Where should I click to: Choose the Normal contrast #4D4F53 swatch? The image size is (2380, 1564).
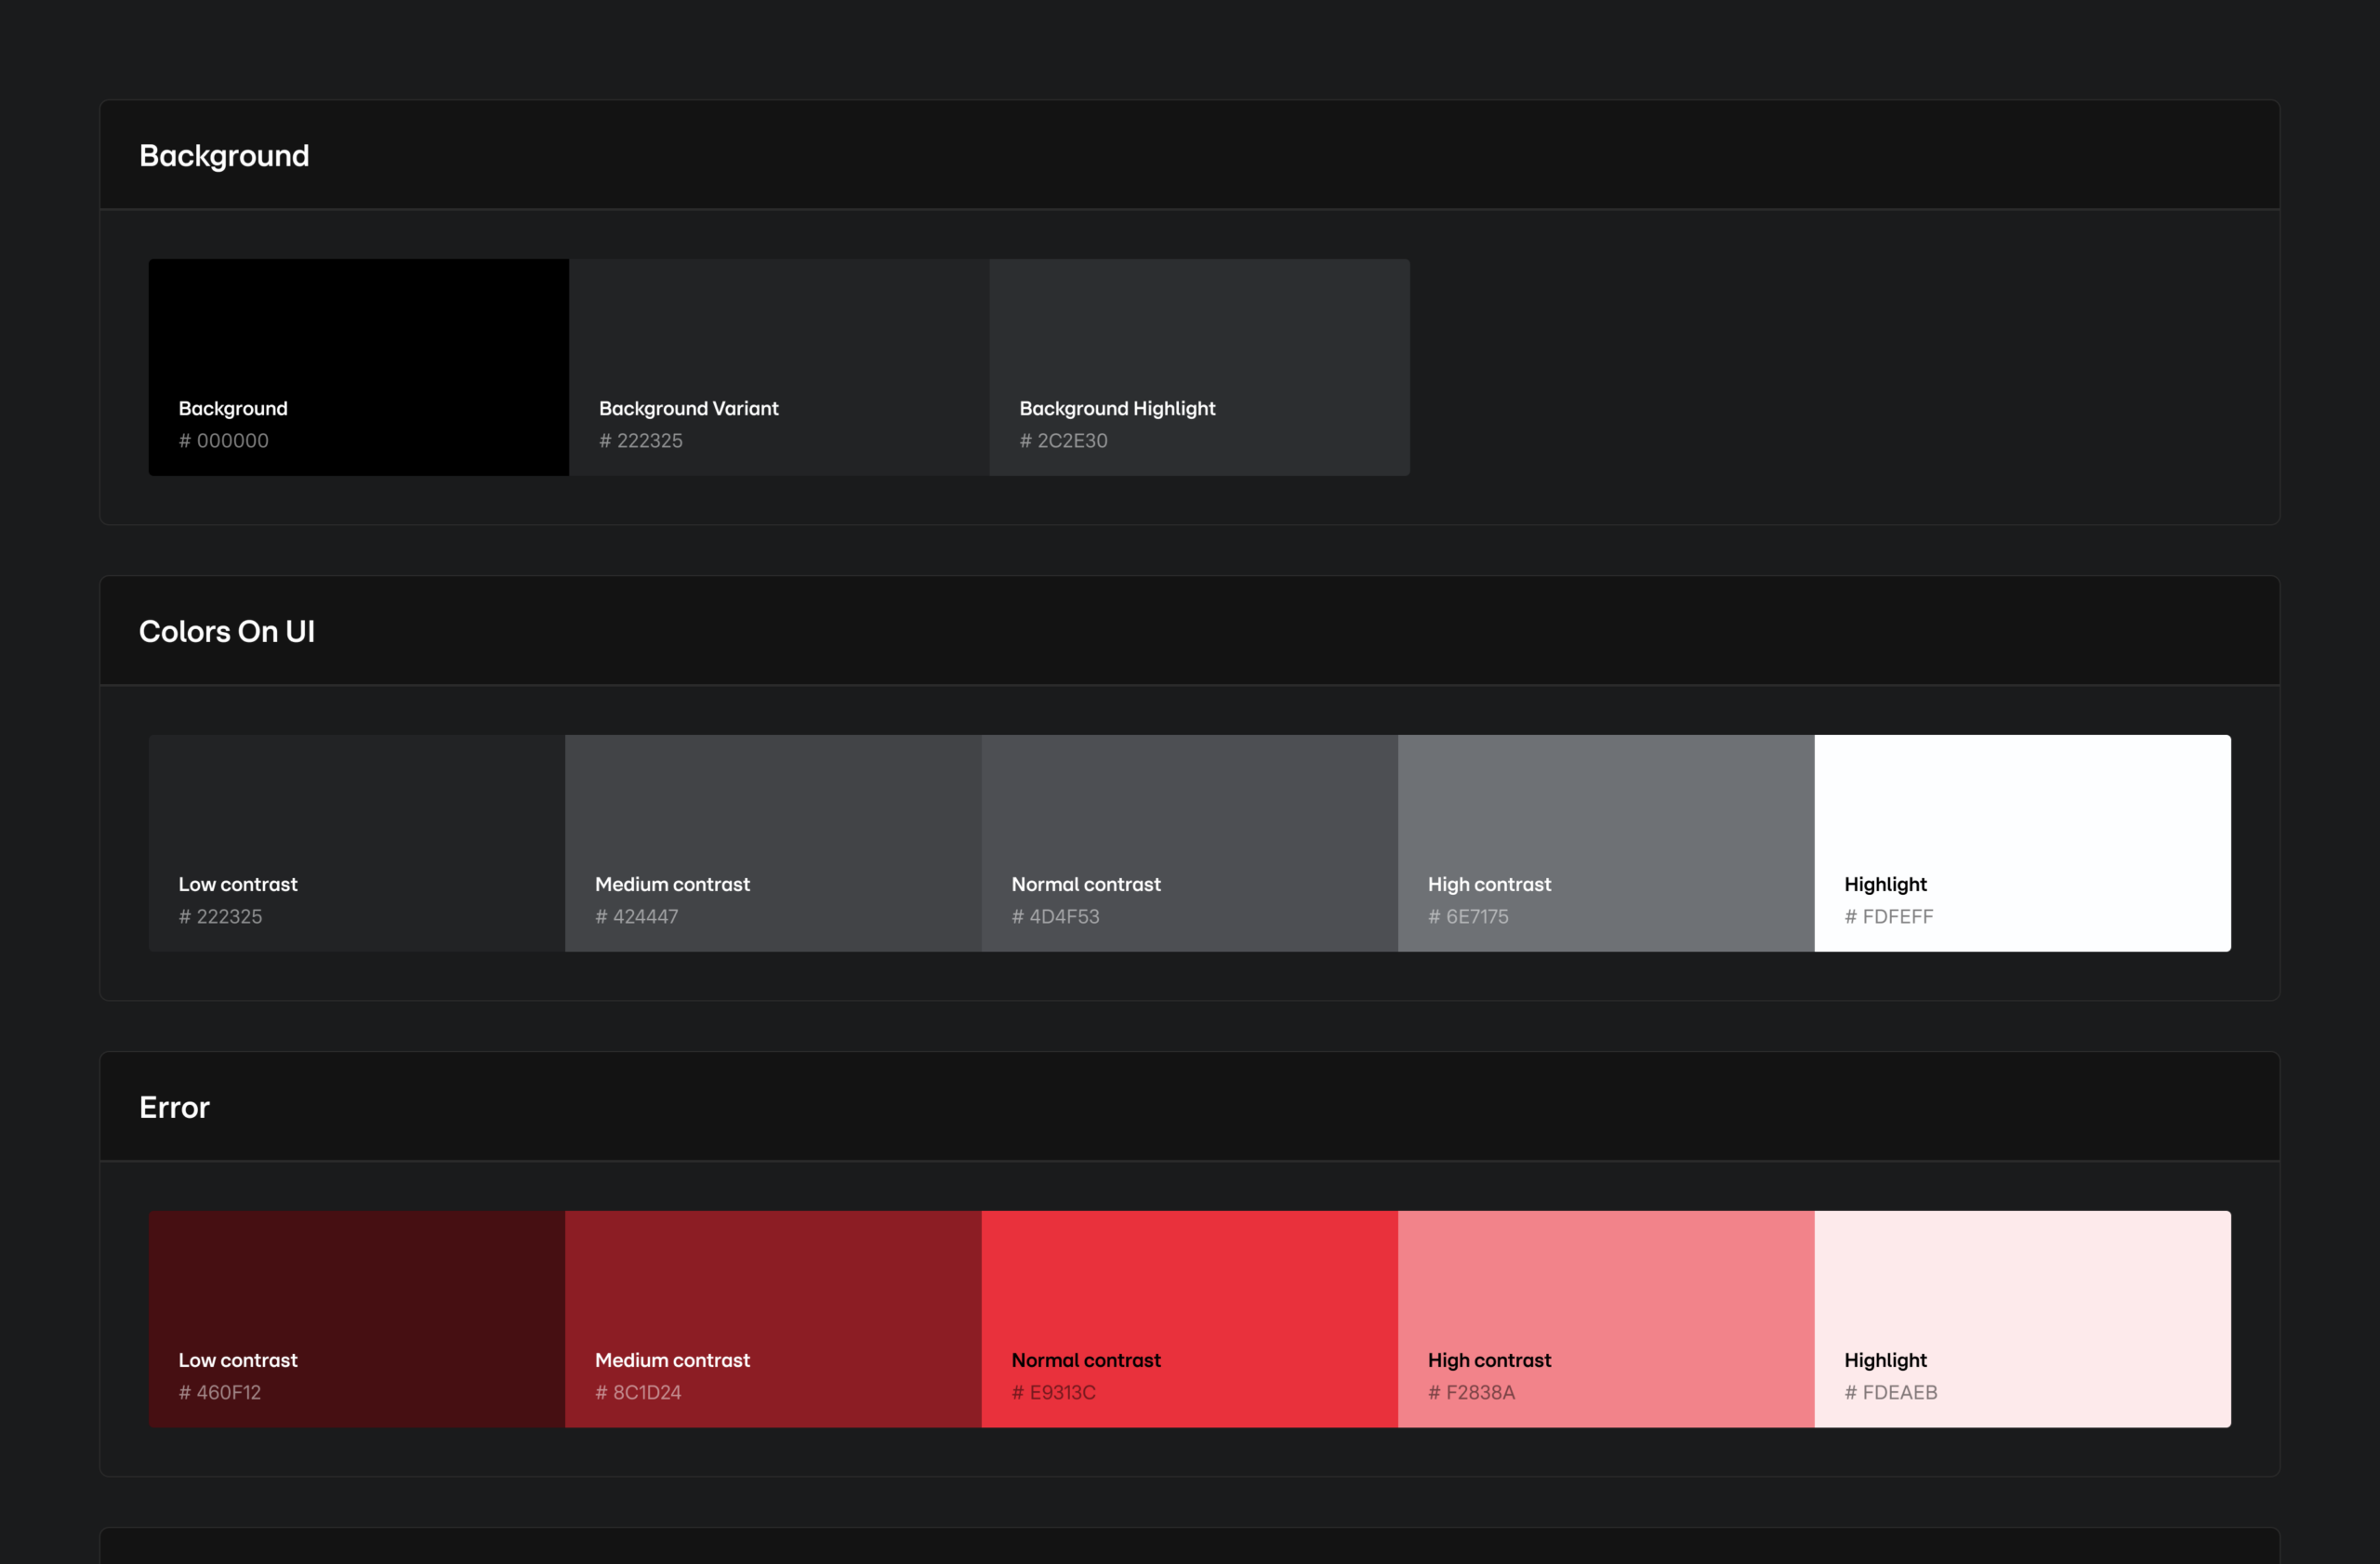coord(1190,843)
